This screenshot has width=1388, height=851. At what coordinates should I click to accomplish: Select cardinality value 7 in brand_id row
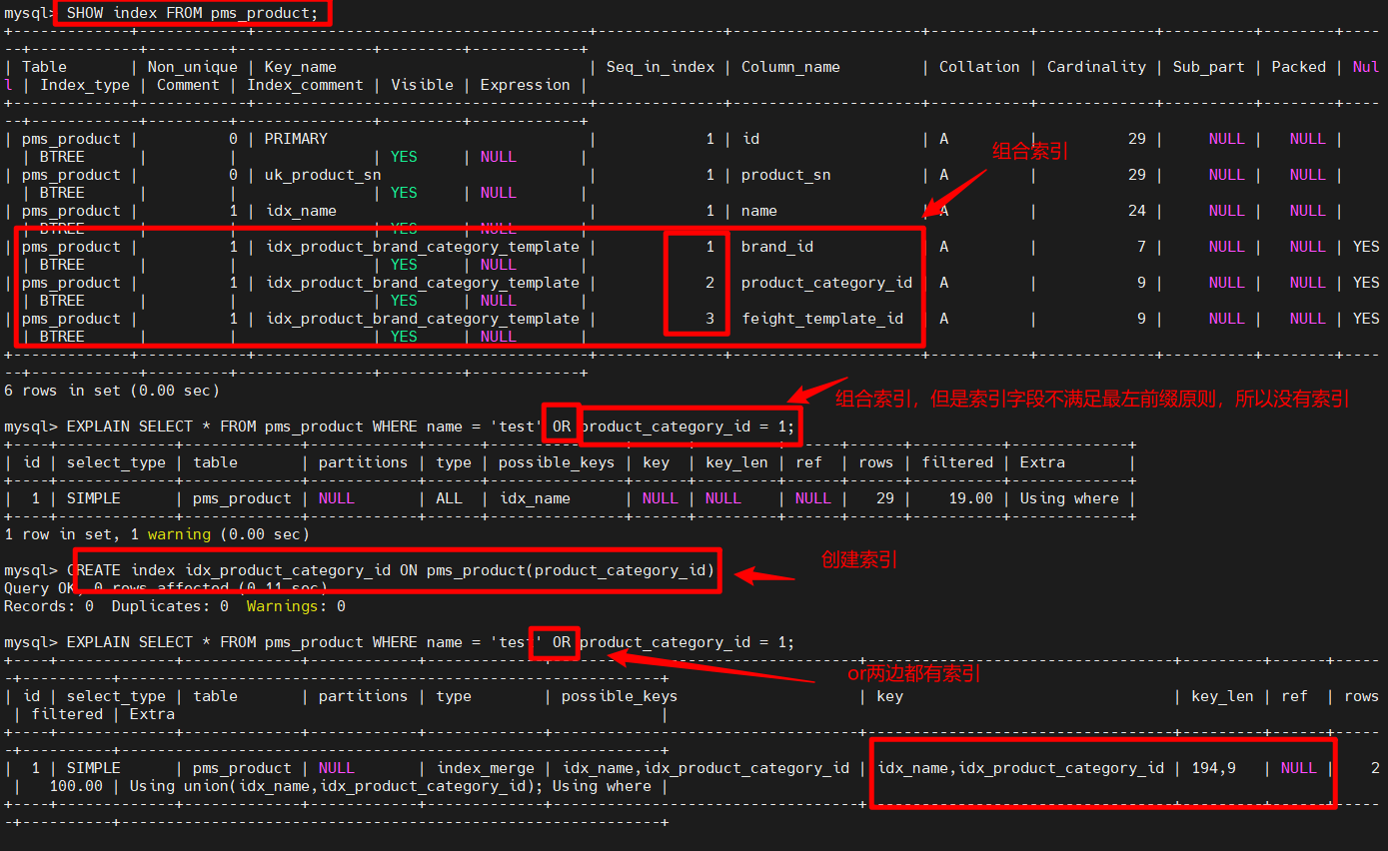coord(1141,247)
